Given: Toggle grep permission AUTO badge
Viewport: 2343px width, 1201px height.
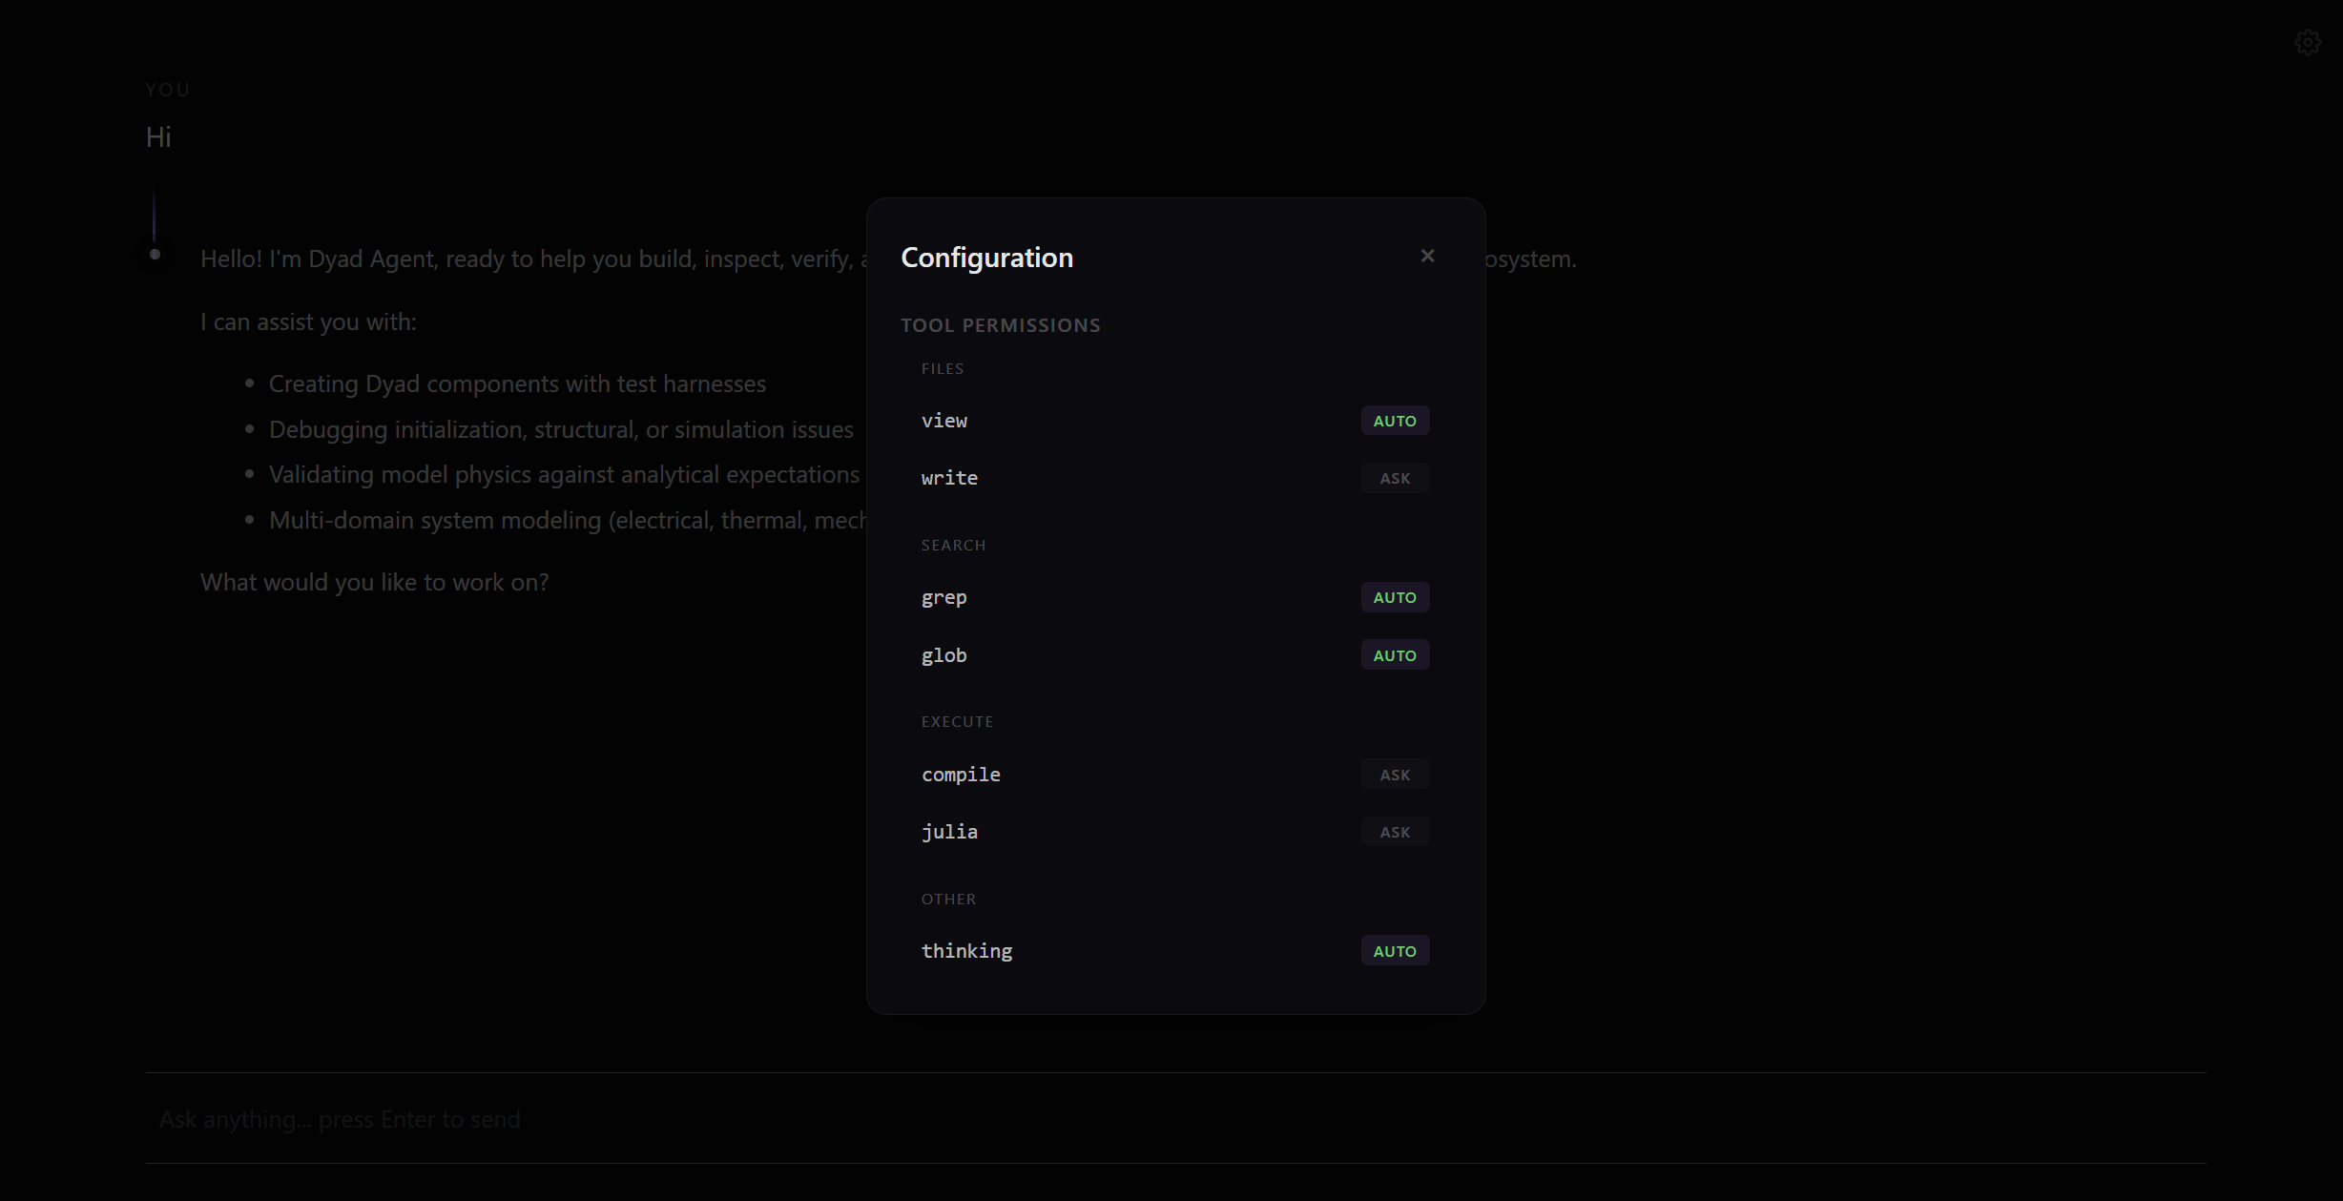Looking at the screenshot, I should [x=1394, y=597].
